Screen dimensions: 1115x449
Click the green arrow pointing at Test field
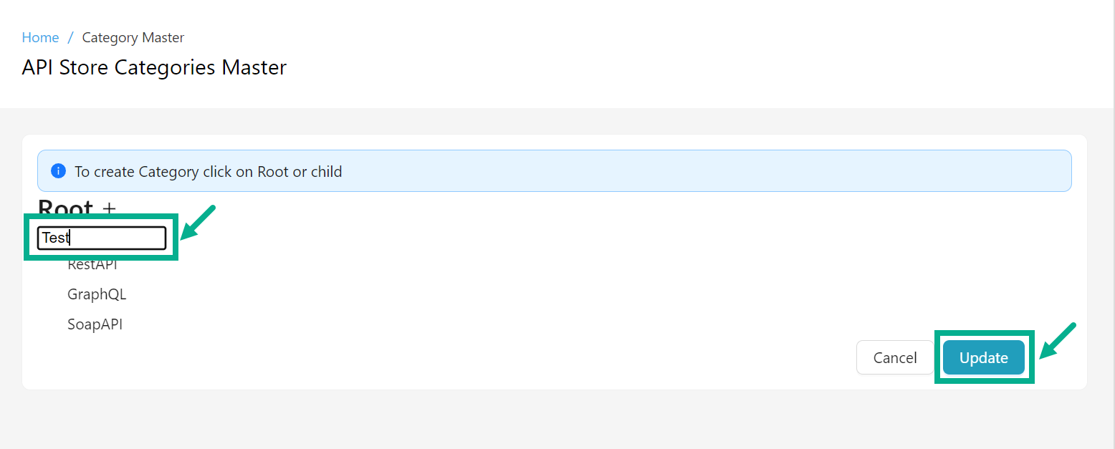[x=197, y=222]
